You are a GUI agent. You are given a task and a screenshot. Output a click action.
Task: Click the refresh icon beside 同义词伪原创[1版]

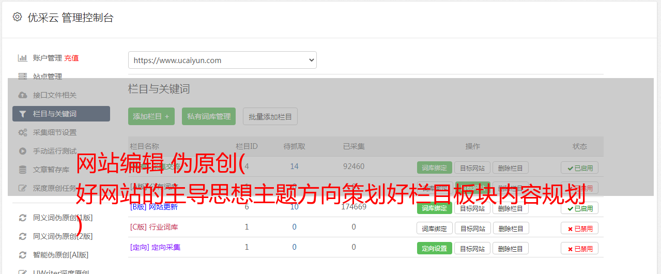(22, 218)
